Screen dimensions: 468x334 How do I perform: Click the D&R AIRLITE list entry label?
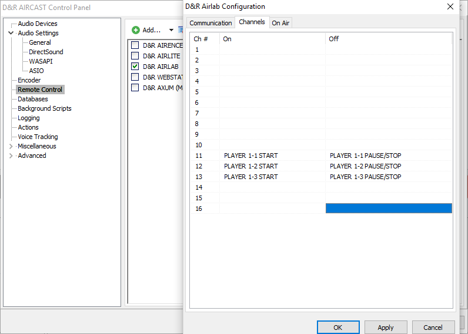[162, 56]
